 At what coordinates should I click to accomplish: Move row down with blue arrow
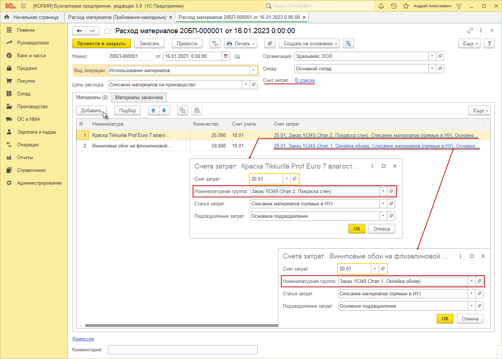[164, 110]
